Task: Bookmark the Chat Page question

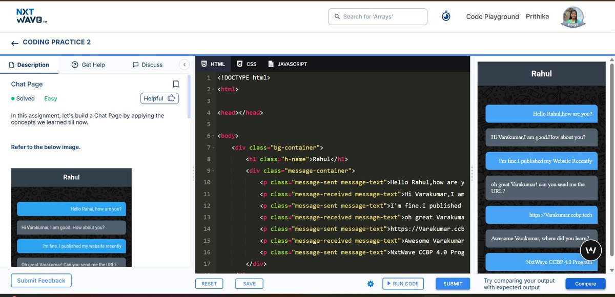Action: point(176,84)
